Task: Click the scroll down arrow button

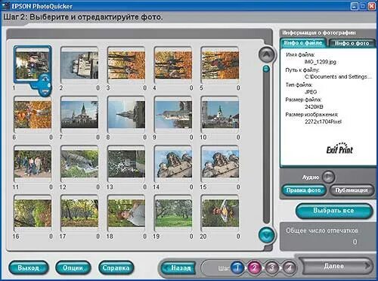Action: [267, 235]
